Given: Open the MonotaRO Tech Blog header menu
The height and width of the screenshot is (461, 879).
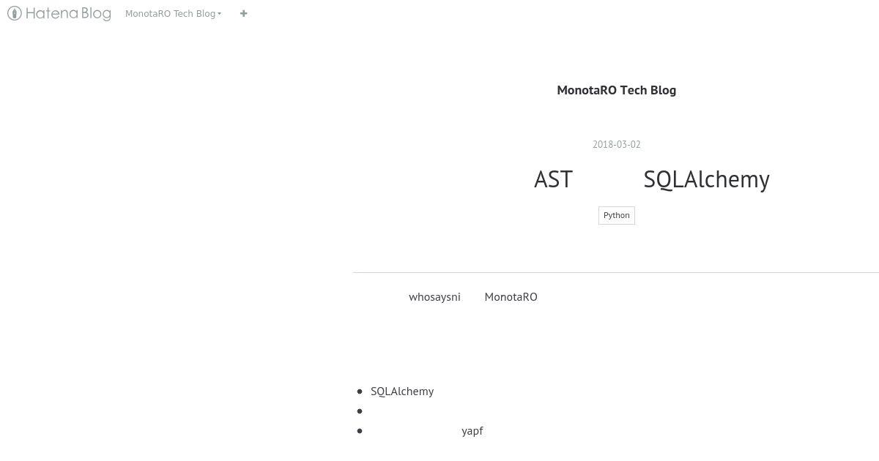Looking at the screenshot, I should coord(173,13).
